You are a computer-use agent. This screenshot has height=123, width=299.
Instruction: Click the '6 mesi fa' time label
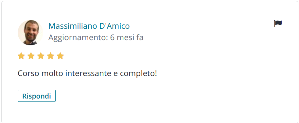pyautogui.click(x=127, y=38)
